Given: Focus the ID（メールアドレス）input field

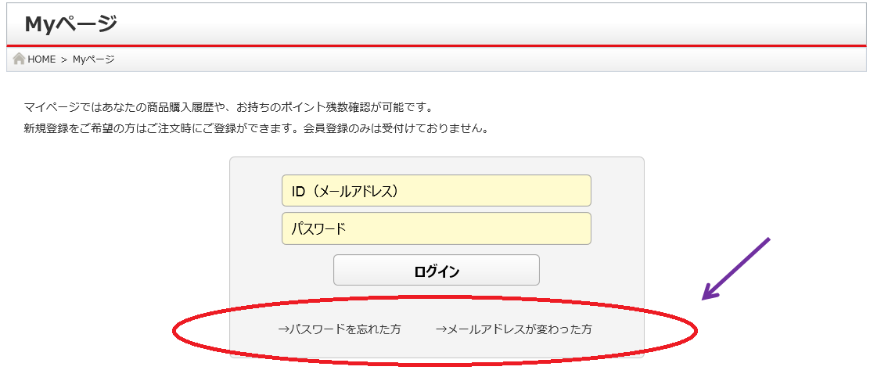Looking at the screenshot, I should click(x=436, y=190).
